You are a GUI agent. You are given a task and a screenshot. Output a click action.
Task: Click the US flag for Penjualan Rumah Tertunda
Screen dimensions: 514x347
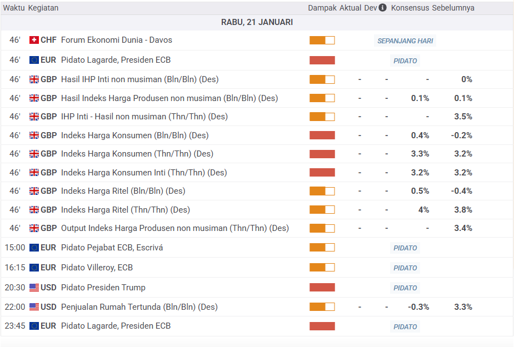click(34, 307)
